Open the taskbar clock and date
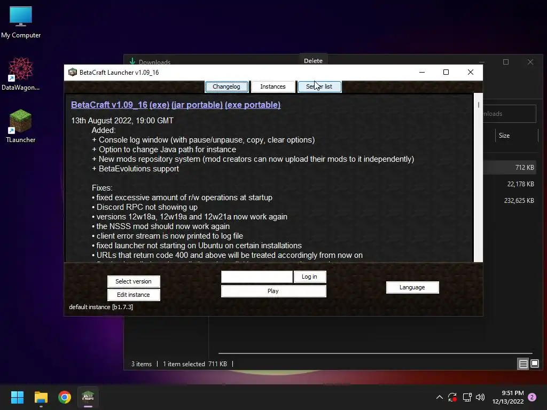The height and width of the screenshot is (410, 547). [x=508, y=397]
